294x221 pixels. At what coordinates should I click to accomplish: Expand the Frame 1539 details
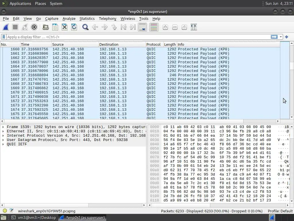point(3,127)
